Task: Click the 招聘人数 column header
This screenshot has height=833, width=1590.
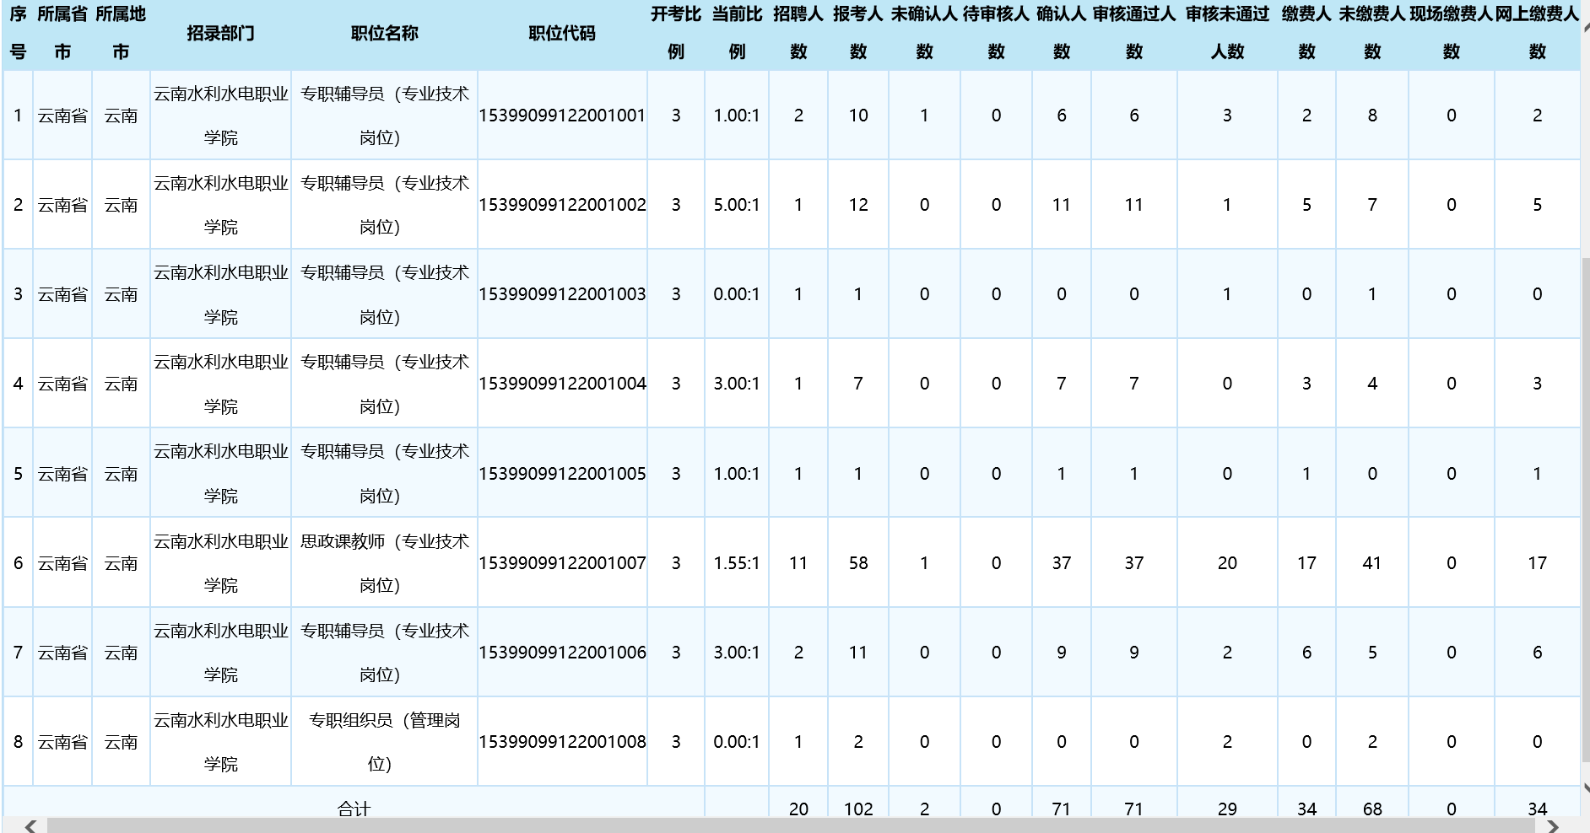Action: click(x=798, y=34)
